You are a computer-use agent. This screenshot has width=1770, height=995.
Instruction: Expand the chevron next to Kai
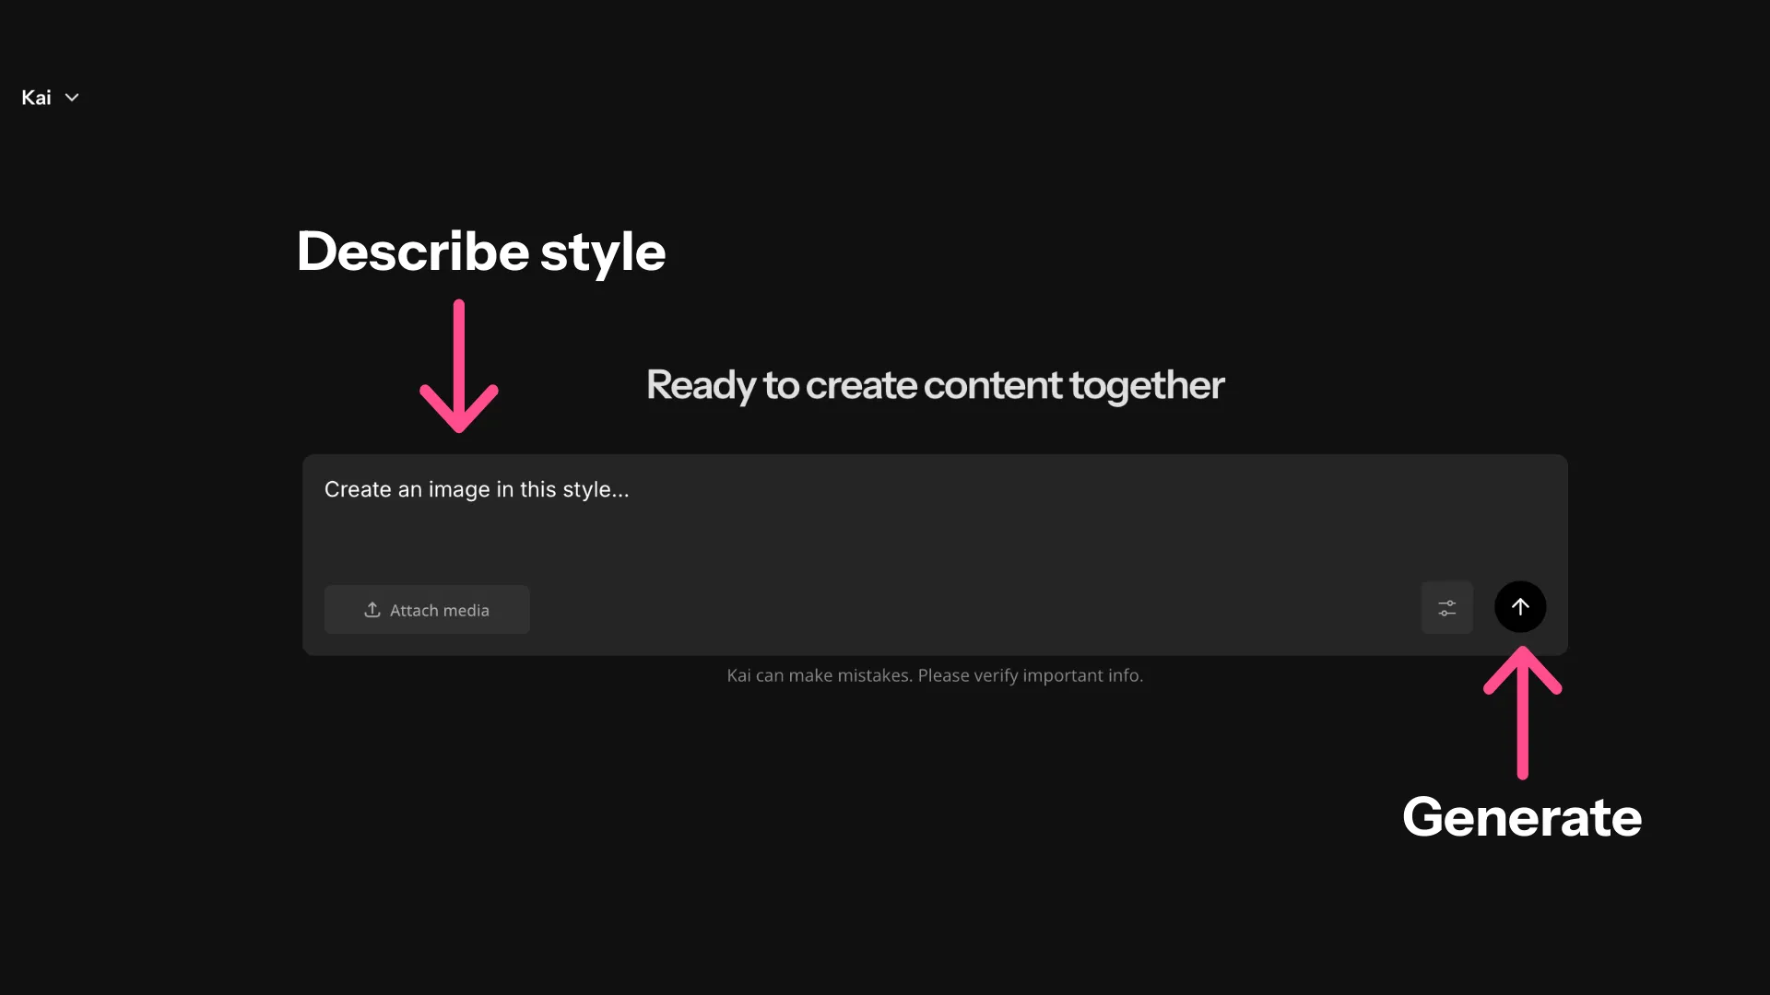(72, 98)
